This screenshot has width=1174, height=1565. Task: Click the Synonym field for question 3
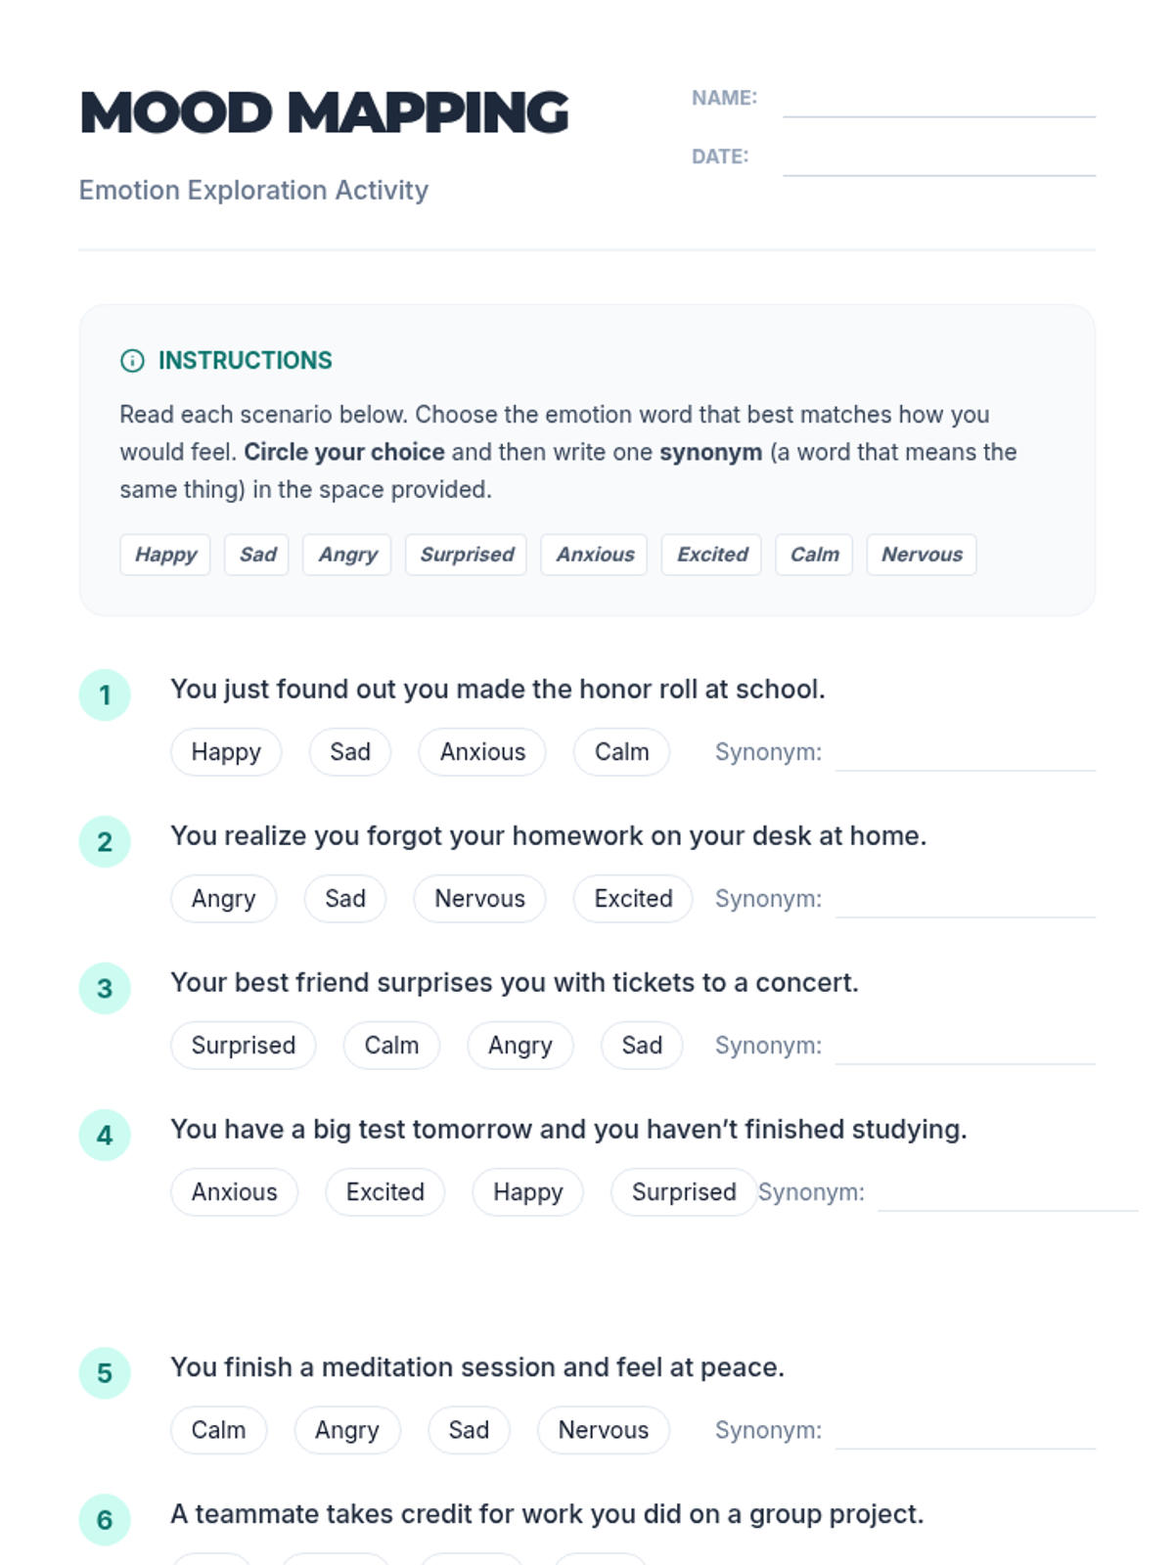[x=965, y=1049]
